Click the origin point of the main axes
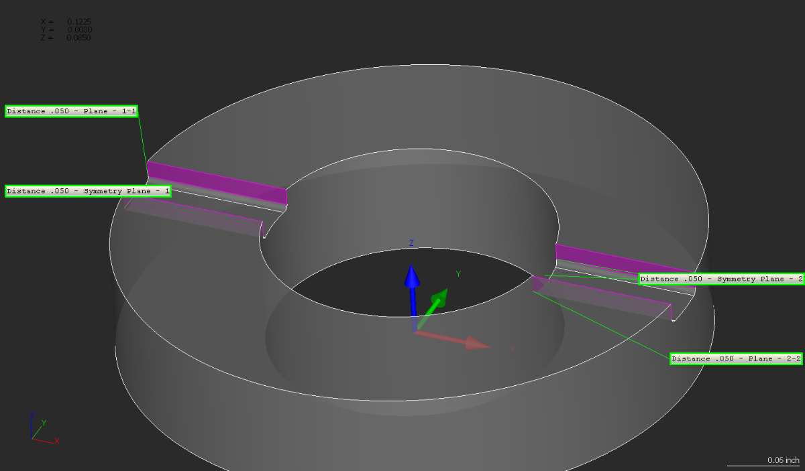805x471 pixels. (x=415, y=331)
